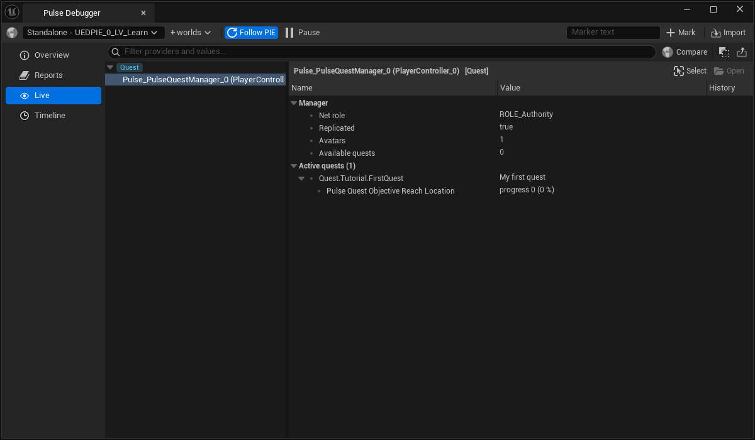
Task: Focus the Marker text input field
Action: [x=613, y=32]
